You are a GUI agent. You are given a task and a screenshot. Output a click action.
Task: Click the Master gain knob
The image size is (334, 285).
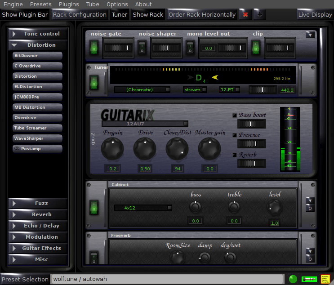tap(209, 149)
